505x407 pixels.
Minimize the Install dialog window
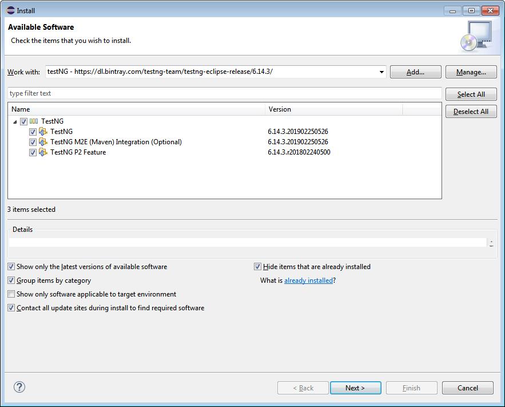(452, 11)
